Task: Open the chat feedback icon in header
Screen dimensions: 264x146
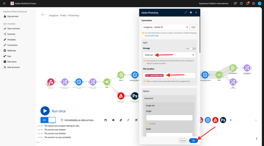Action: pyautogui.click(x=235, y=4)
